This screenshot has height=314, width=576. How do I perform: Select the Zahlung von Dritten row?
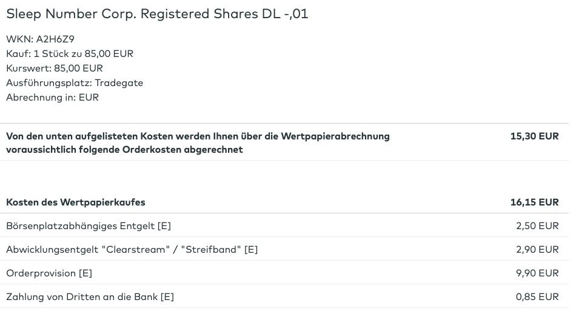pos(90,297)
